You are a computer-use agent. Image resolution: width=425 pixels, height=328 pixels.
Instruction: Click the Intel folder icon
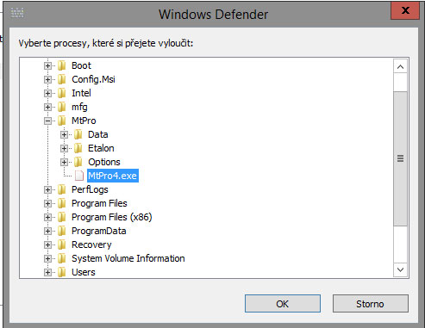click(62, 93)
